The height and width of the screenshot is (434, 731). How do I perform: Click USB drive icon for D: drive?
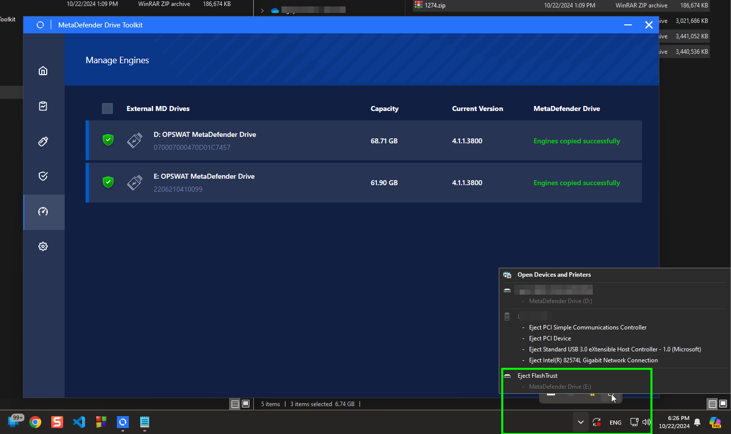click(x=135, y=141)
